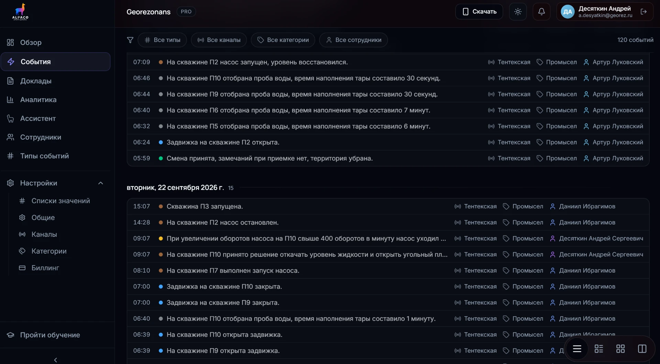Screen dimensions: 660x364
Task: Click Артур Луковский person icon in 06:44 row
Action: pos(586,94)
